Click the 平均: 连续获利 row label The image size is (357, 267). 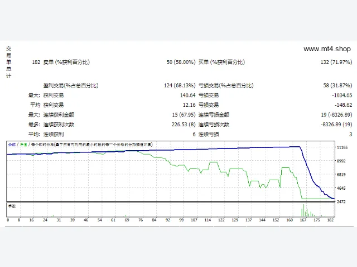(x=46, y=134)
